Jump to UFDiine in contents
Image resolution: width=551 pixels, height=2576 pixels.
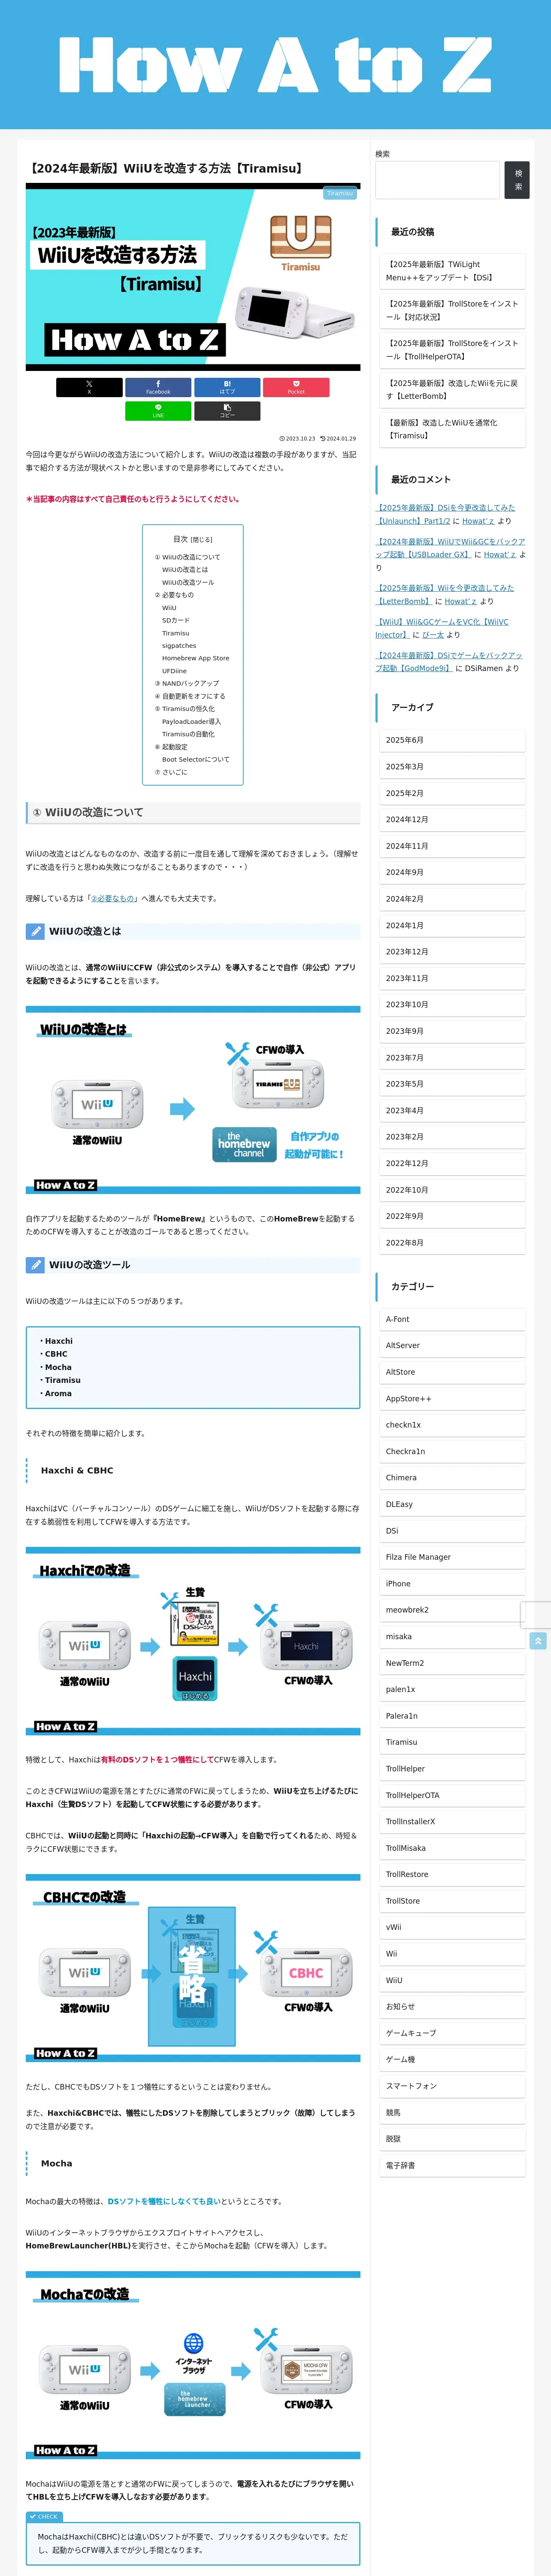point(174,671)
